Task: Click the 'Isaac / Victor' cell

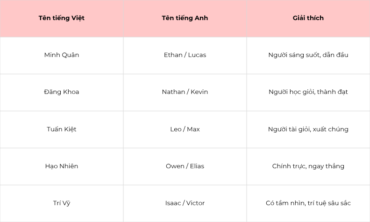Action: (x=185, y=203)
